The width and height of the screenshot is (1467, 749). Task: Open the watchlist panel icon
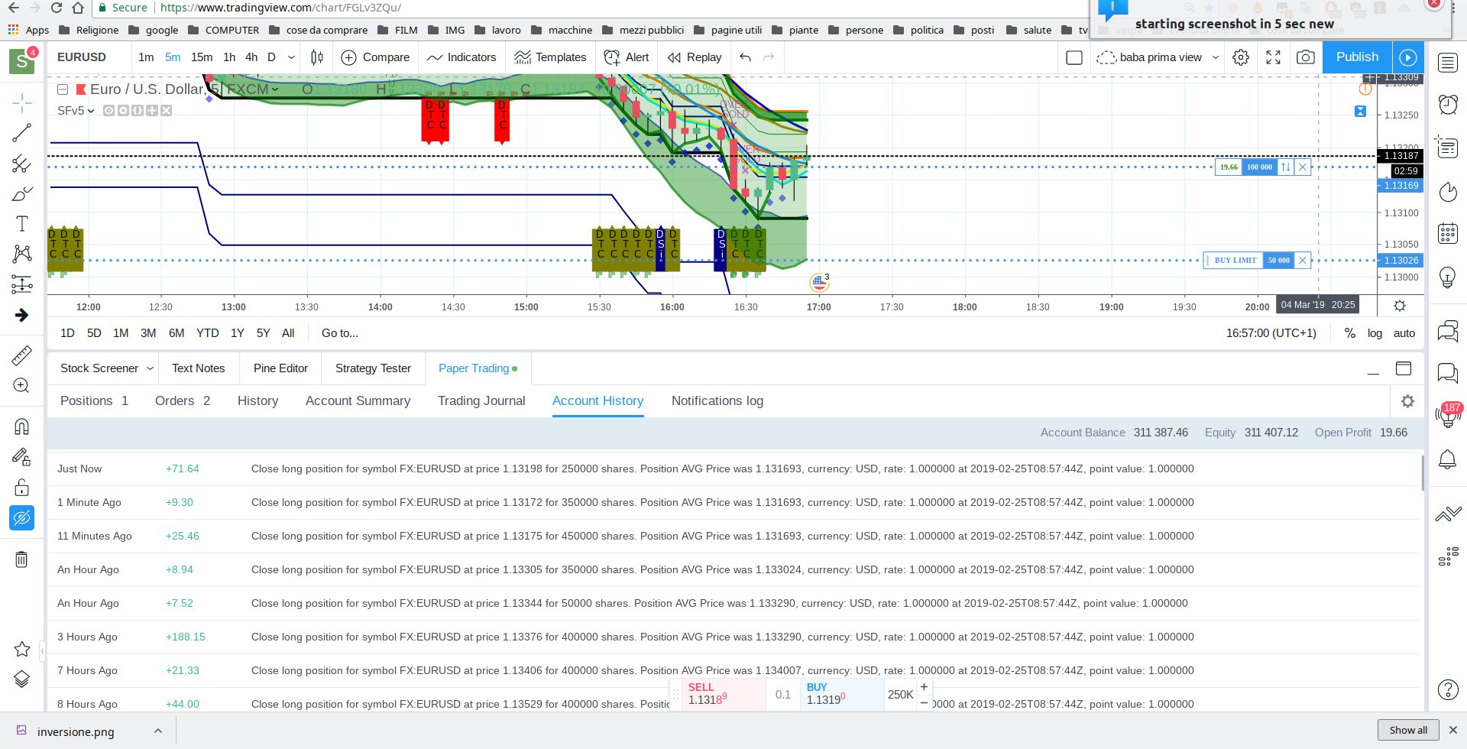pos(1448,63)
